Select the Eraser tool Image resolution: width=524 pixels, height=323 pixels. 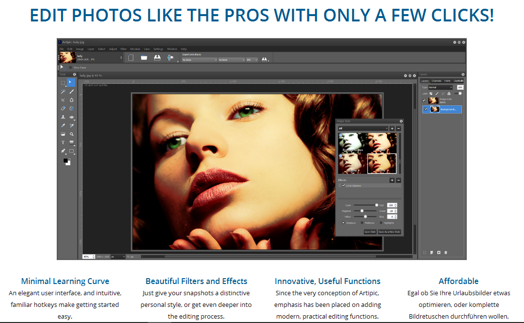click(63, 109)
